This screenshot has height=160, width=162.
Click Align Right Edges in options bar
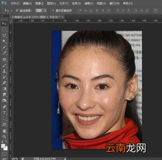[108, 11]
